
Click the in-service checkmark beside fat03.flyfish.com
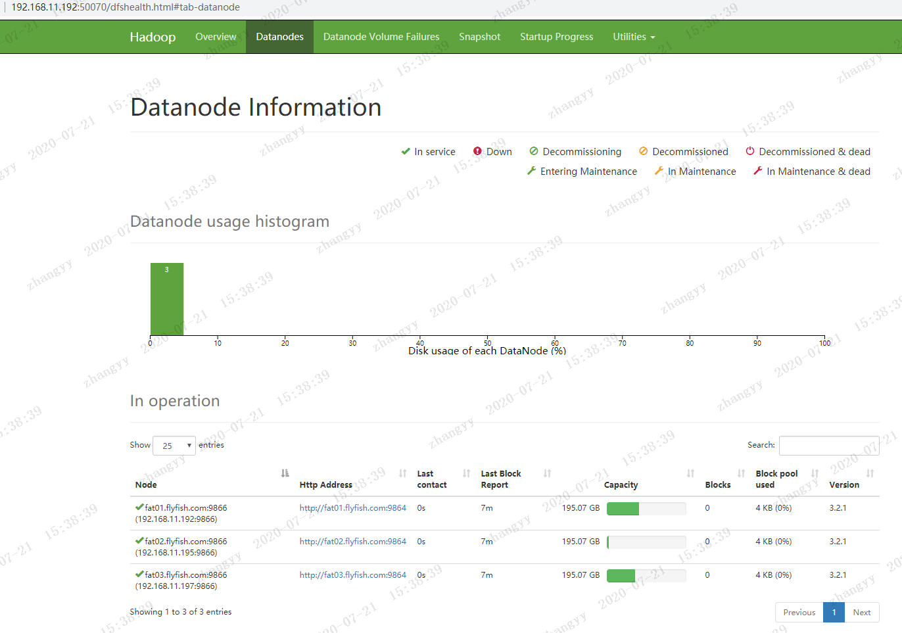click(139, 574)
